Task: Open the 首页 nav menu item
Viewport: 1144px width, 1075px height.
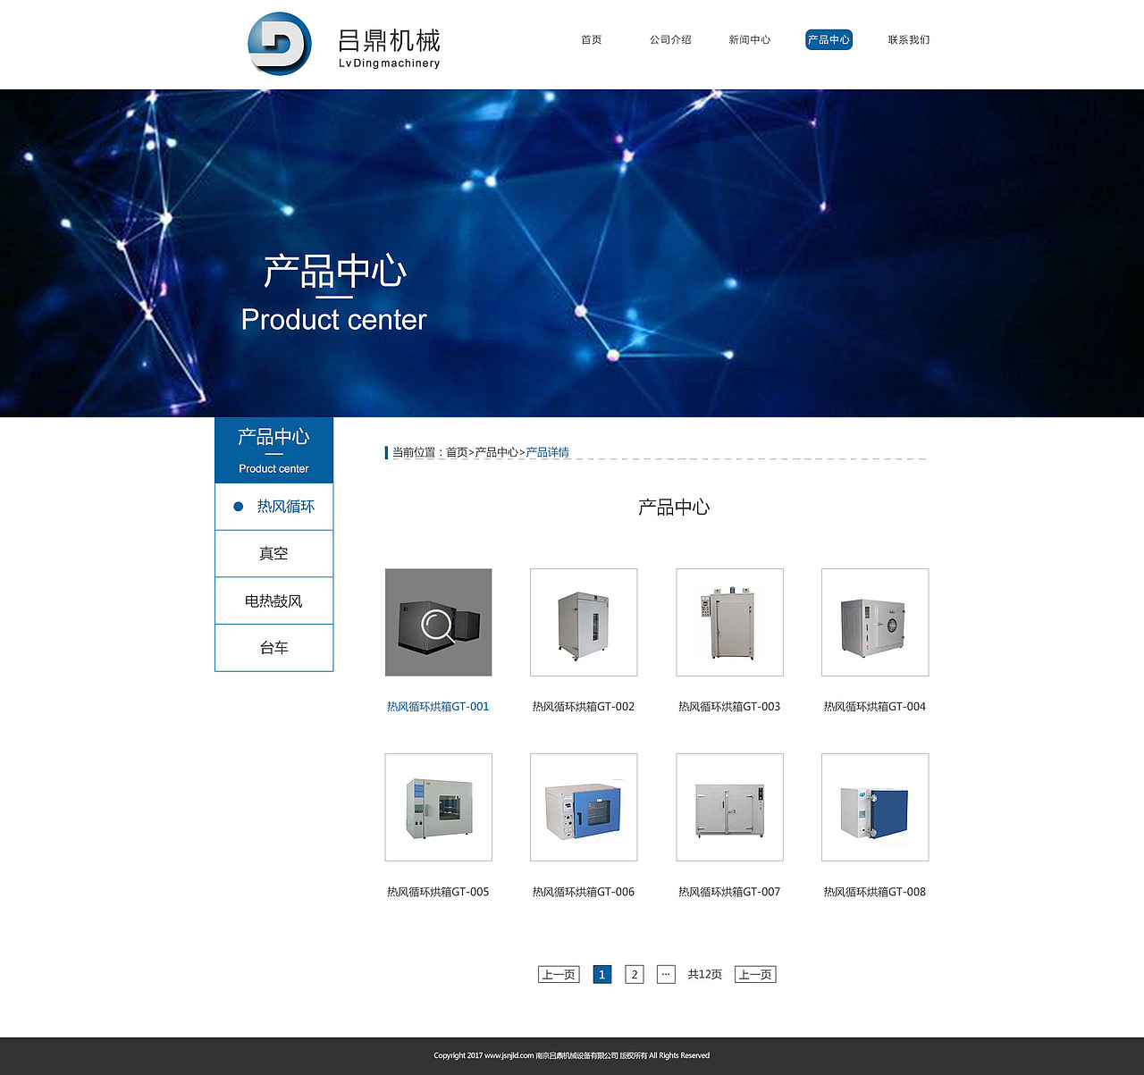Action: (592, 39)
